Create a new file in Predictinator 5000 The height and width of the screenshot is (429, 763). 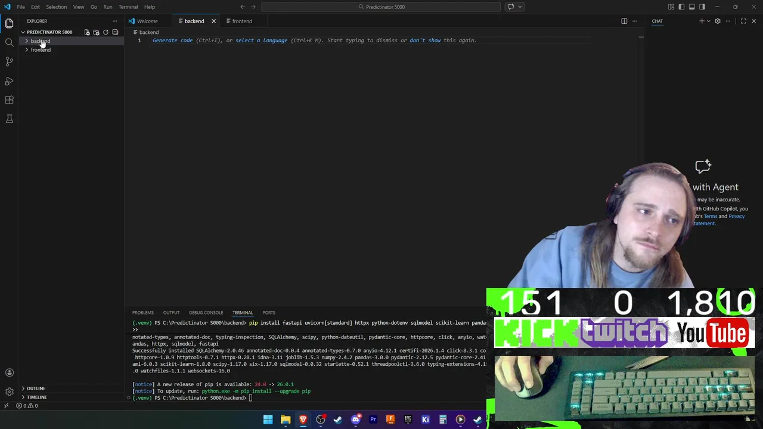(87, 32)
